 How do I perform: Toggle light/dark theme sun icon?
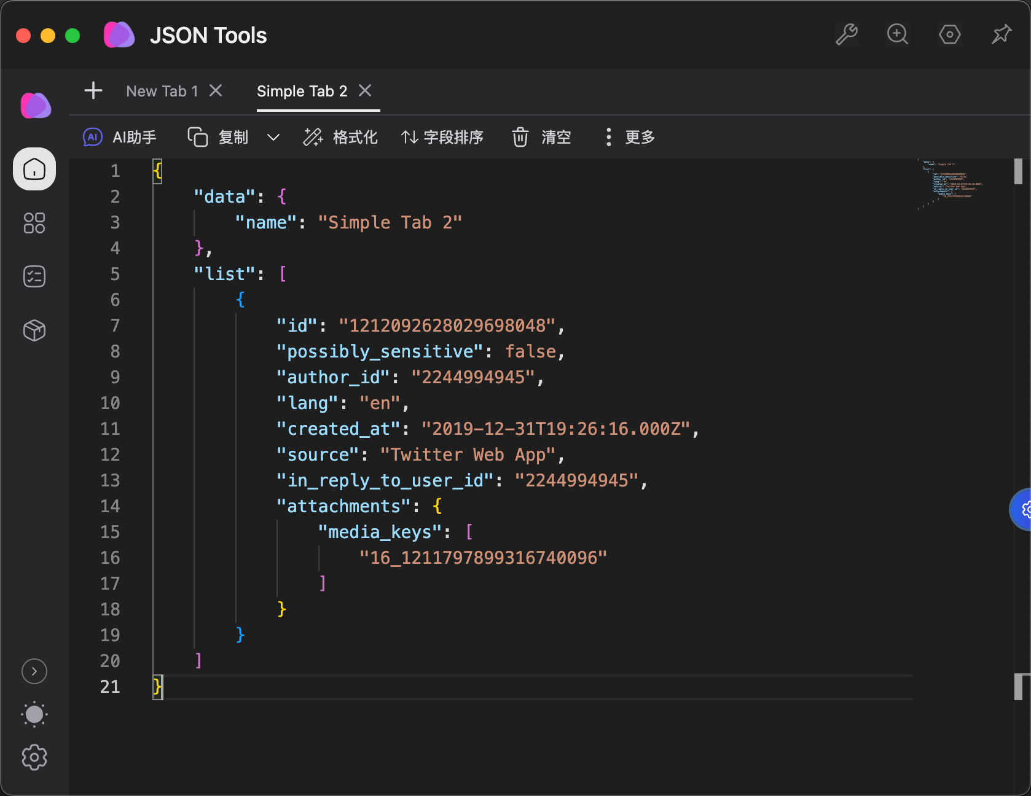click(x=34, y=714)
